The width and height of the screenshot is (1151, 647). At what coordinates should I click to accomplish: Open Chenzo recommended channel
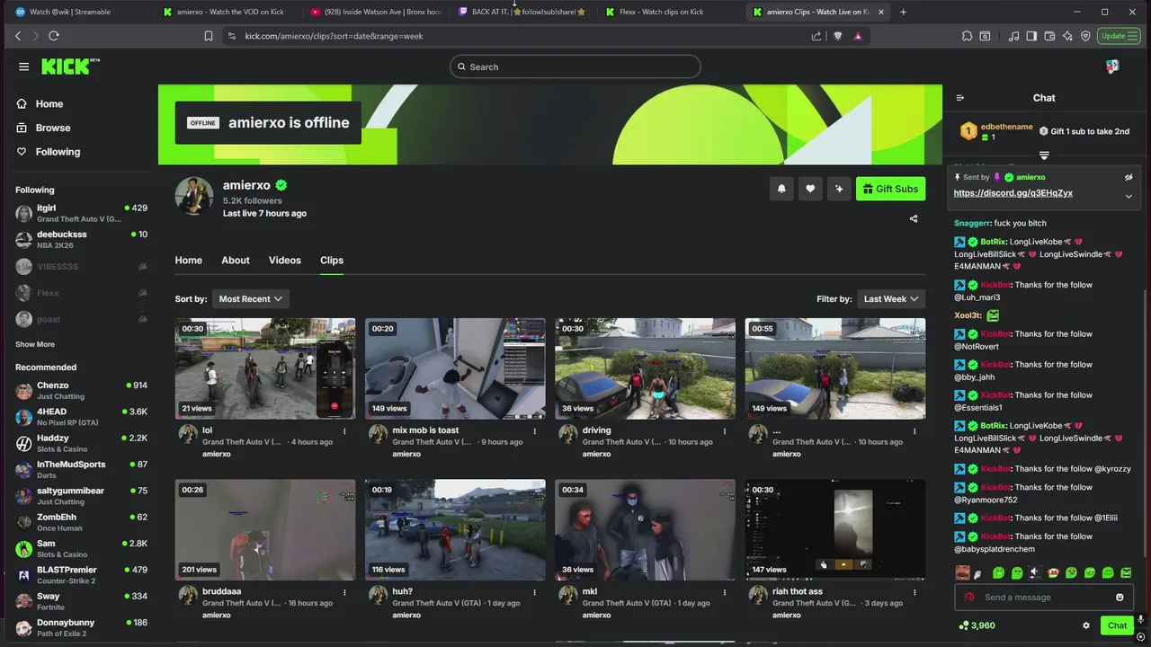[x=81, y=390]
